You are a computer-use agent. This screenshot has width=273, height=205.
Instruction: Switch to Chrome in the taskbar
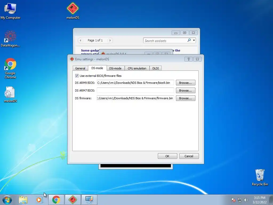point(56,200)
